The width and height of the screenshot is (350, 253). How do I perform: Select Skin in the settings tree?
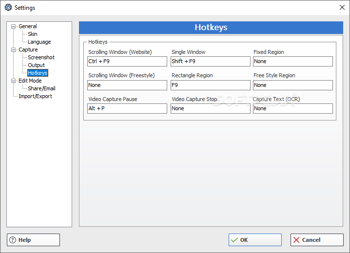tap(33, 34)
